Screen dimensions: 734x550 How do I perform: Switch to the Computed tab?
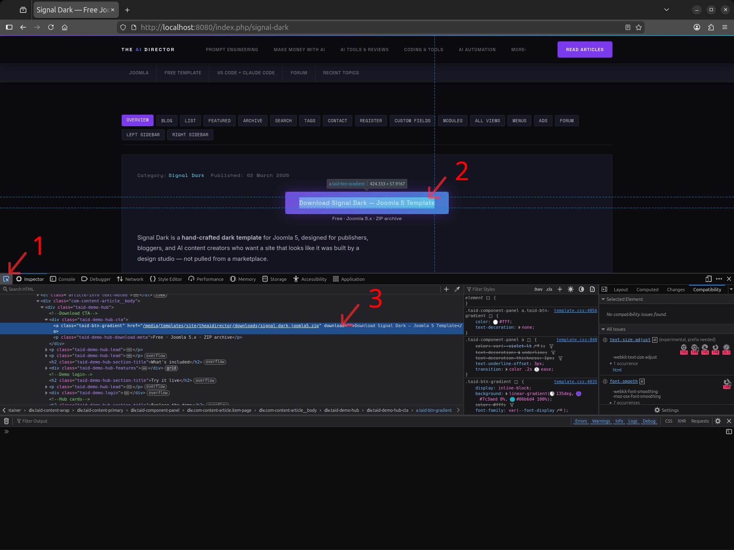click(x=647, y=289)
